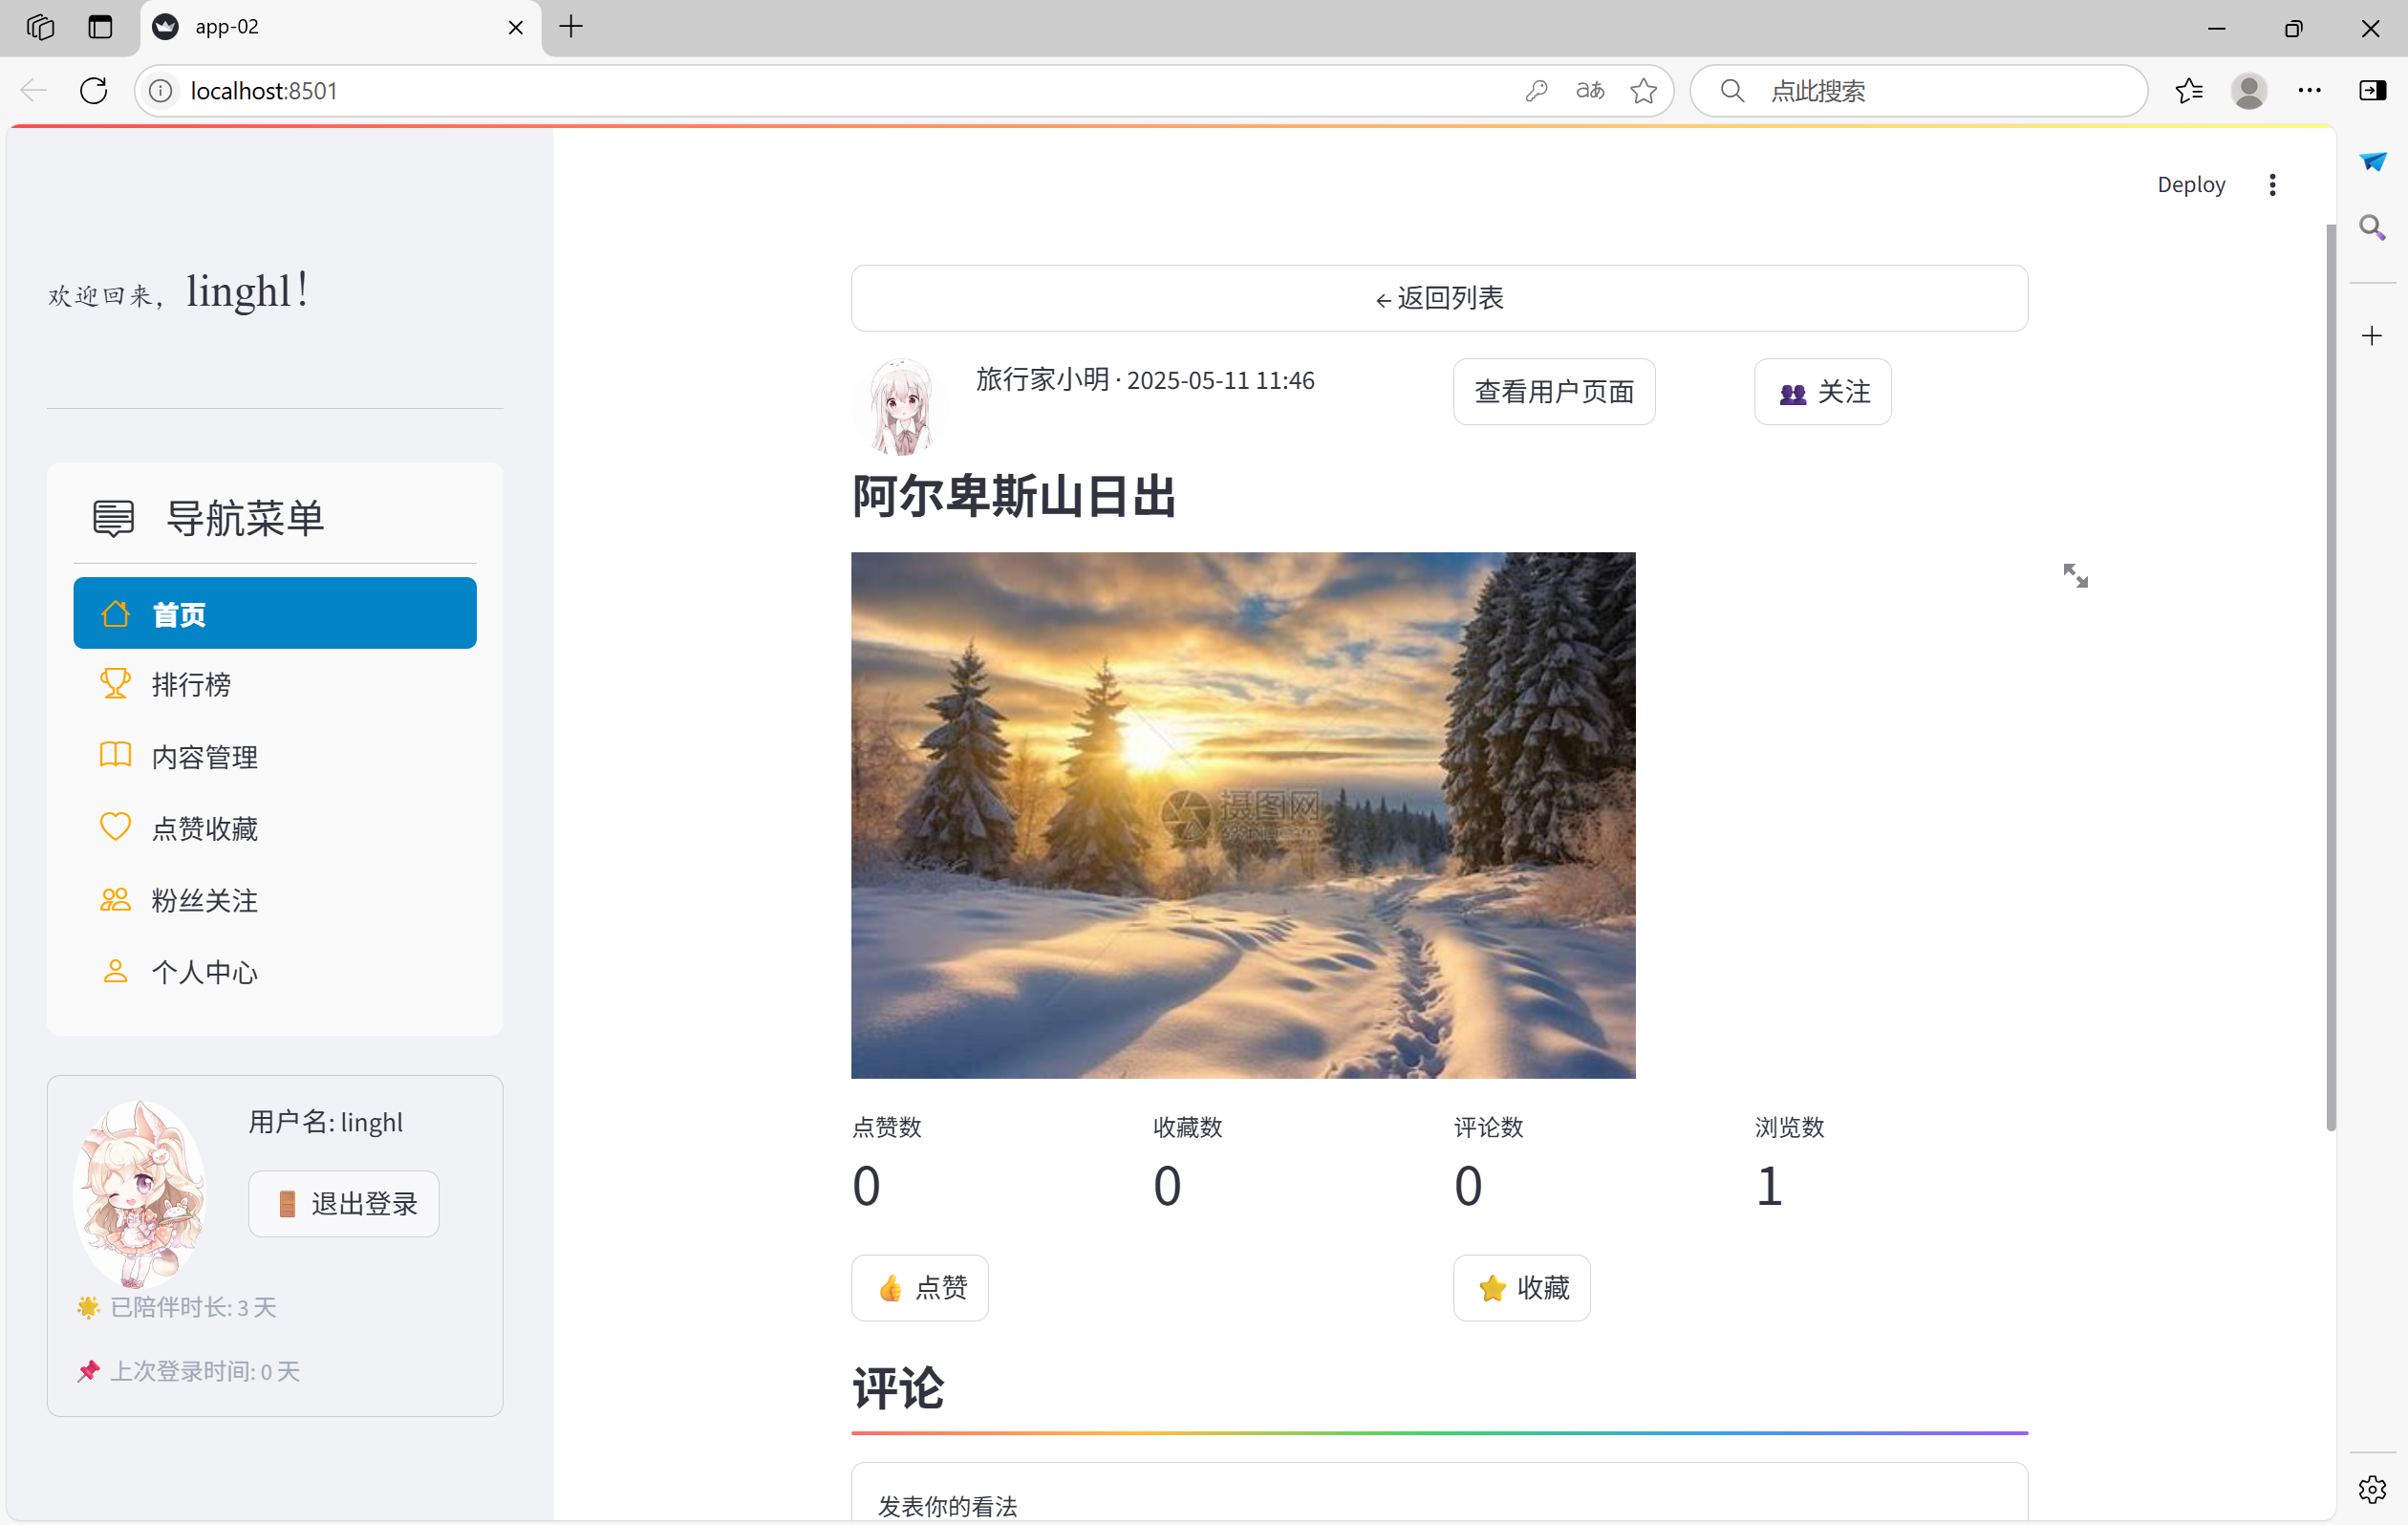Viewport: 2408px width, 1525px height.
Task: Click the 返回列表 back button
Action: coord(1438,298)
